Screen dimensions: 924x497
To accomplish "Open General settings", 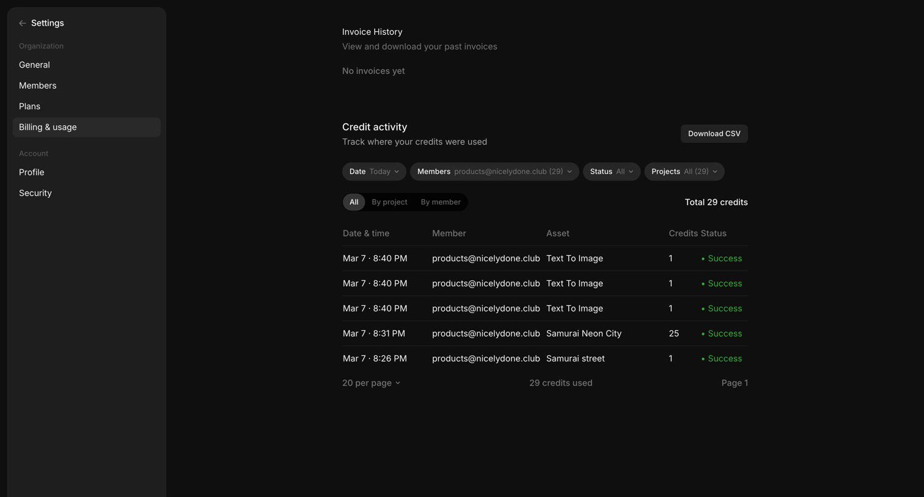I will (86, 65).
